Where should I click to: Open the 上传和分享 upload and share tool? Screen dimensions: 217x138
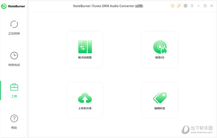(x=85, y=100)
